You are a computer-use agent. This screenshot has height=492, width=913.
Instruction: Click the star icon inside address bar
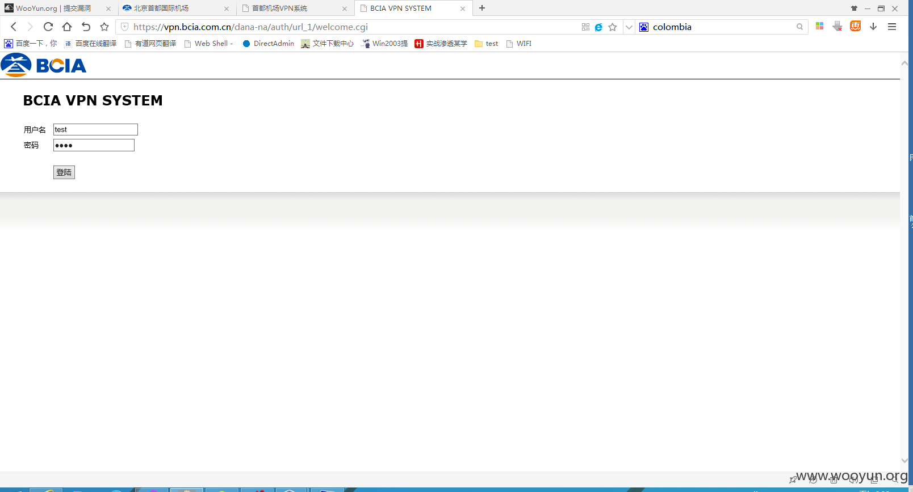coord(612,27)
